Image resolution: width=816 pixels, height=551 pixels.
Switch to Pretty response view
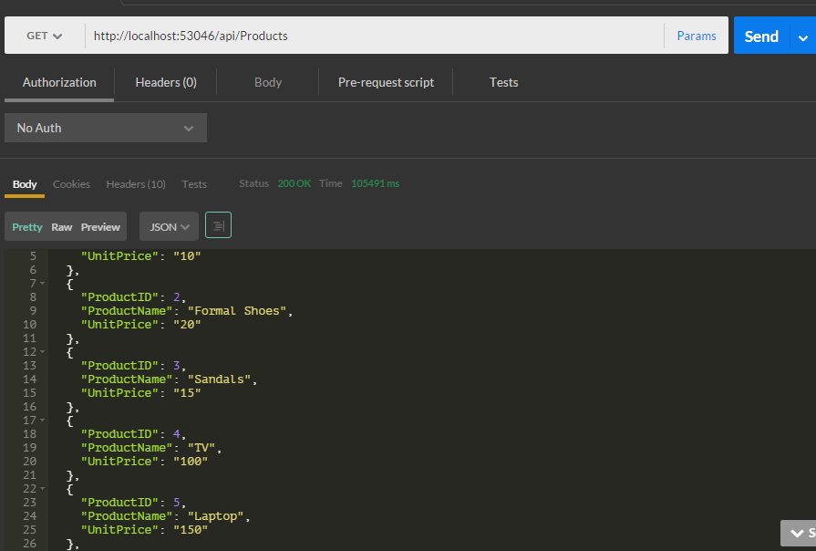(27, 227)
